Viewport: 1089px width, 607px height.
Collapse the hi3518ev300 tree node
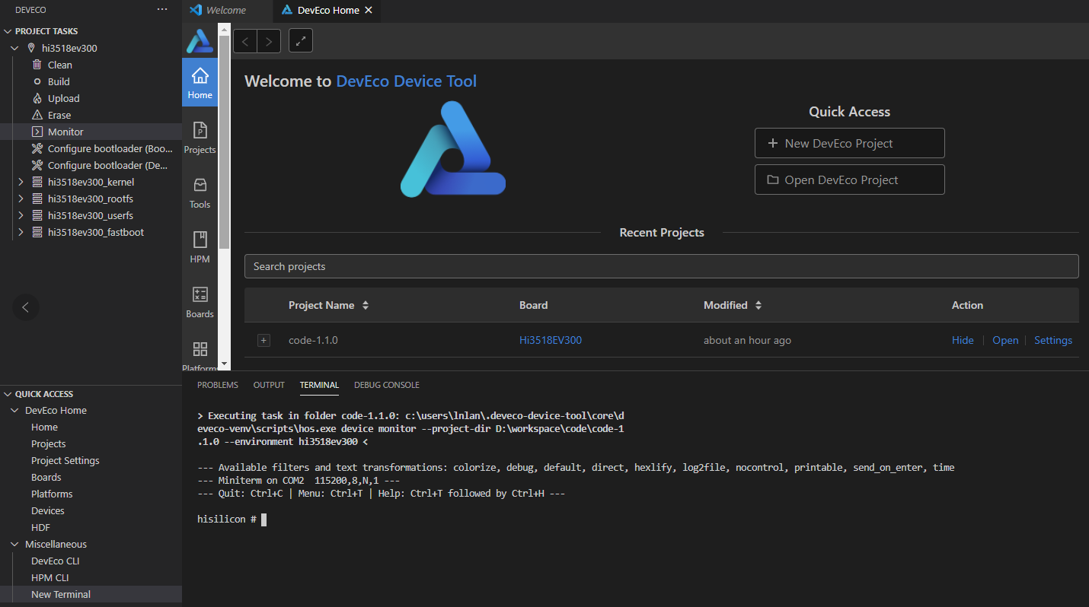click(x=15, y=48)
